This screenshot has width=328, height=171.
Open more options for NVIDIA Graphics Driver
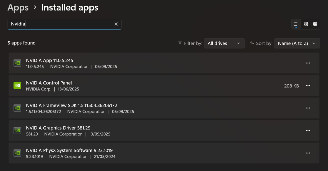pos(308,130)
